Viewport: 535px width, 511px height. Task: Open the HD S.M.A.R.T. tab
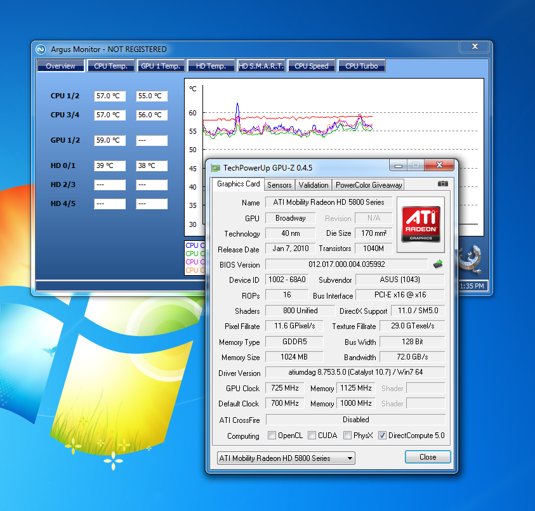(x=261, y=66)
